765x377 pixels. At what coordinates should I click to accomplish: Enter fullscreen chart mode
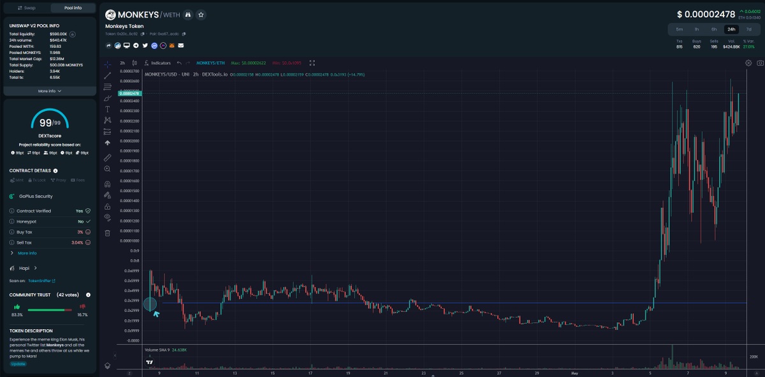(x=312, y=63)
